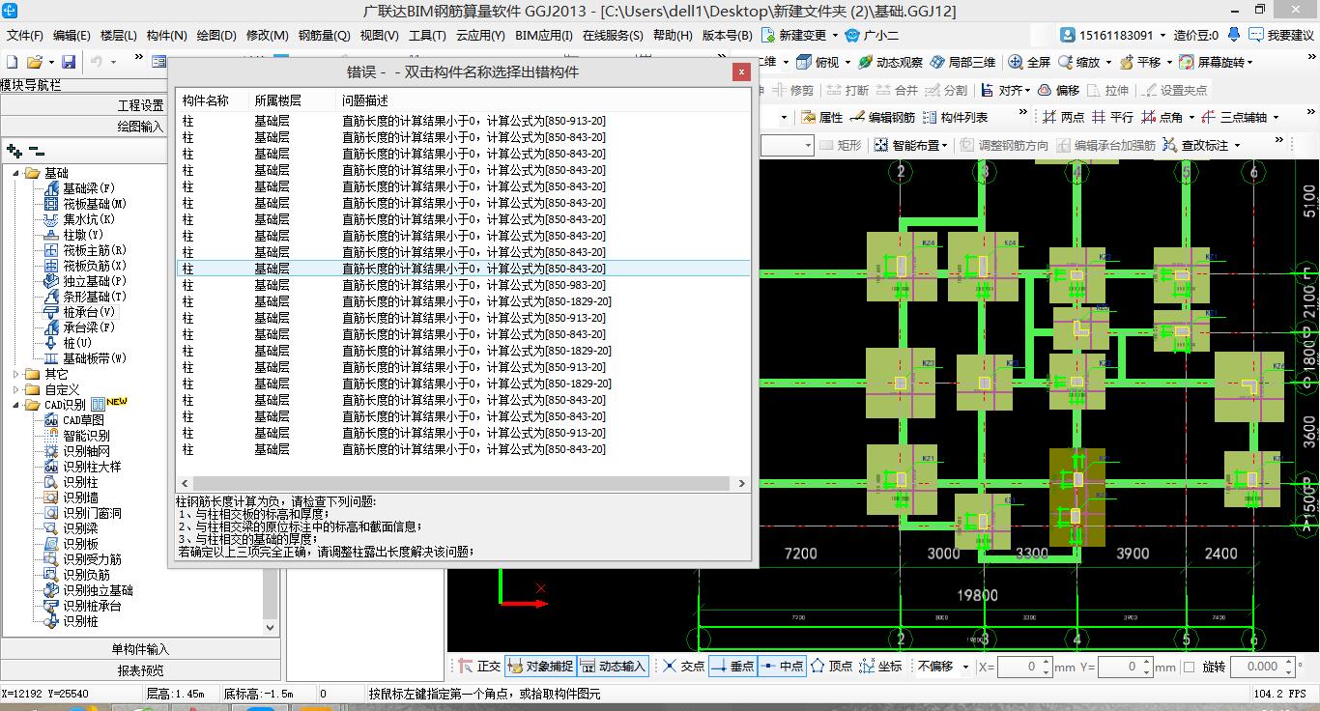Select 点角 point-angle tool
Image resolution: width=1320 pixels, height=711 pixels.
(x=1162, y=117)
